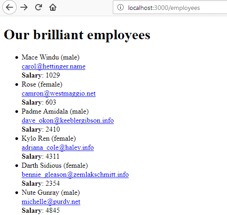Open the michelle@purdy.net email link
Viewport: 227px width, 215px height.
(51, 201)
